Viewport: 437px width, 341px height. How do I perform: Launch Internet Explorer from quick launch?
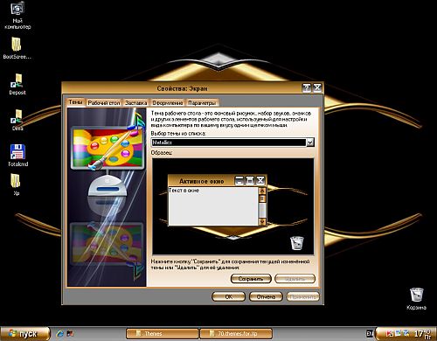click(x=59, y=333)
